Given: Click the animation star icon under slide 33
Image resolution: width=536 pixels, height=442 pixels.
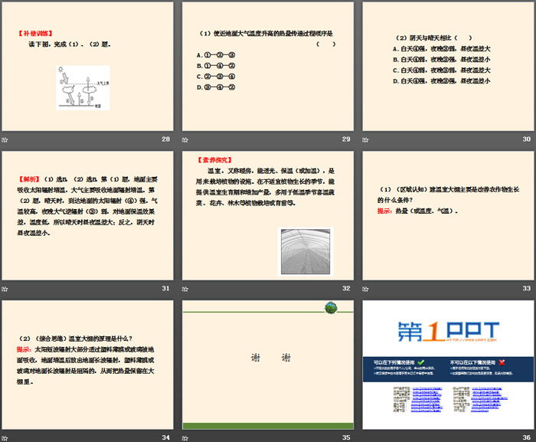Looking at the screenshot, I should pos(366,289).
